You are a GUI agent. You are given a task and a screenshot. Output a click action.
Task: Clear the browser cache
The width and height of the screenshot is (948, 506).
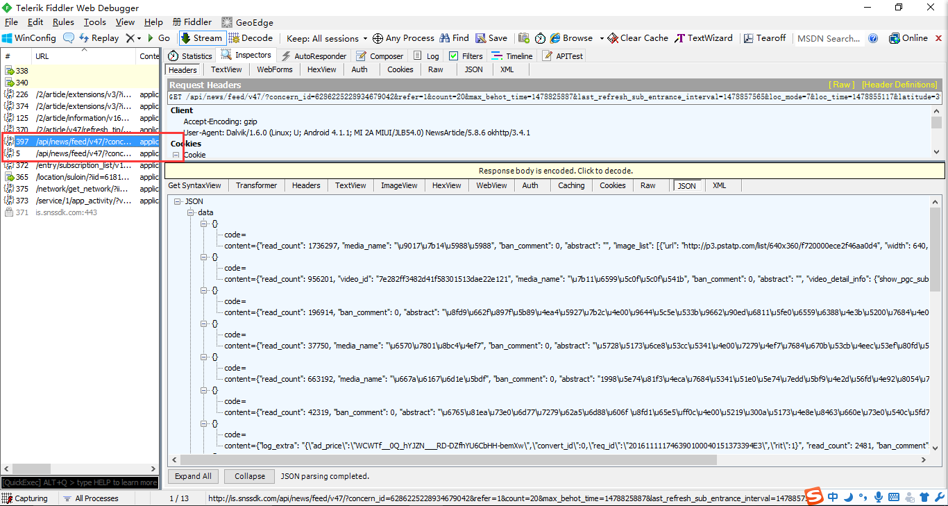tap(636, 37)
